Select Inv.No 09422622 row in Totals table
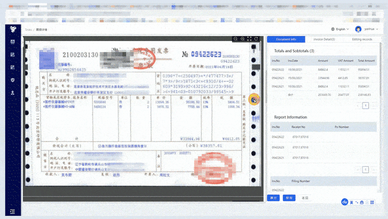This screenshot has width=388, height=219. click(323, 70)
